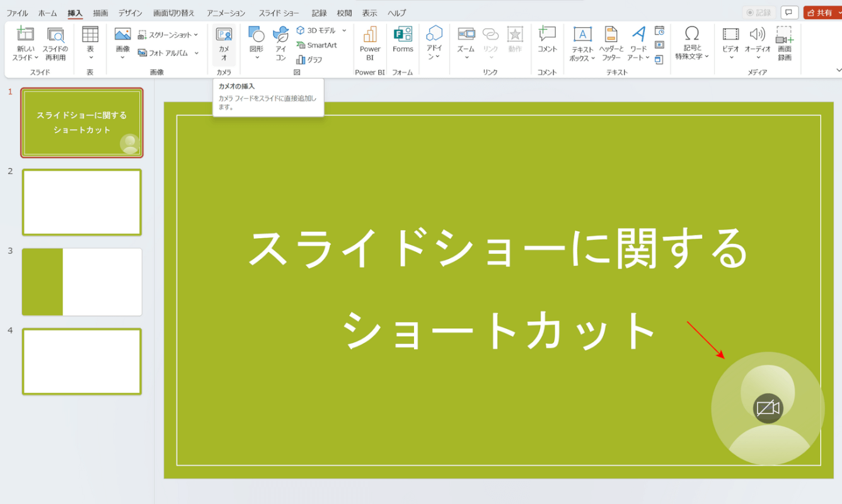Click the フォト アルバム button
842x504 pixels.
click(169, 53)
